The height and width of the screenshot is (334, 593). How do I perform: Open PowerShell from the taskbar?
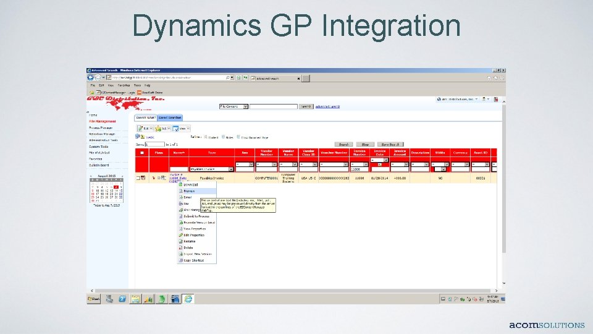(122, 299)
